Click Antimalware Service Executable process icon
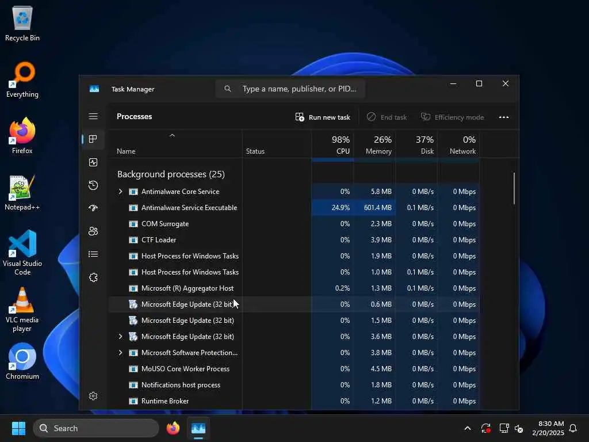 133,207
